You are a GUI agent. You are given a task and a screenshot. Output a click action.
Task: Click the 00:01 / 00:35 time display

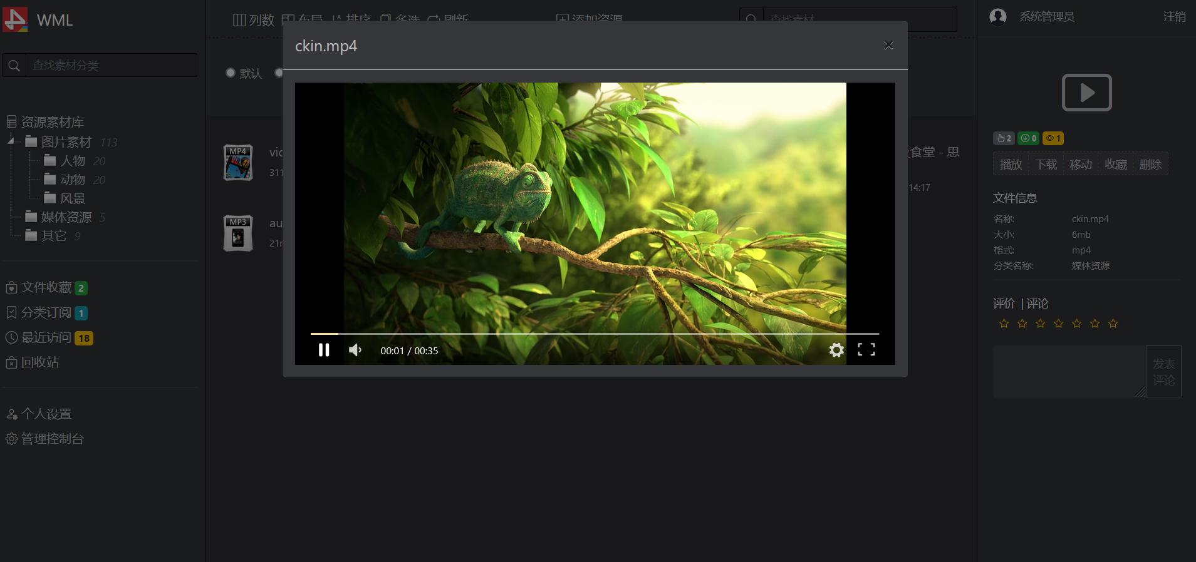click(409, 350)
